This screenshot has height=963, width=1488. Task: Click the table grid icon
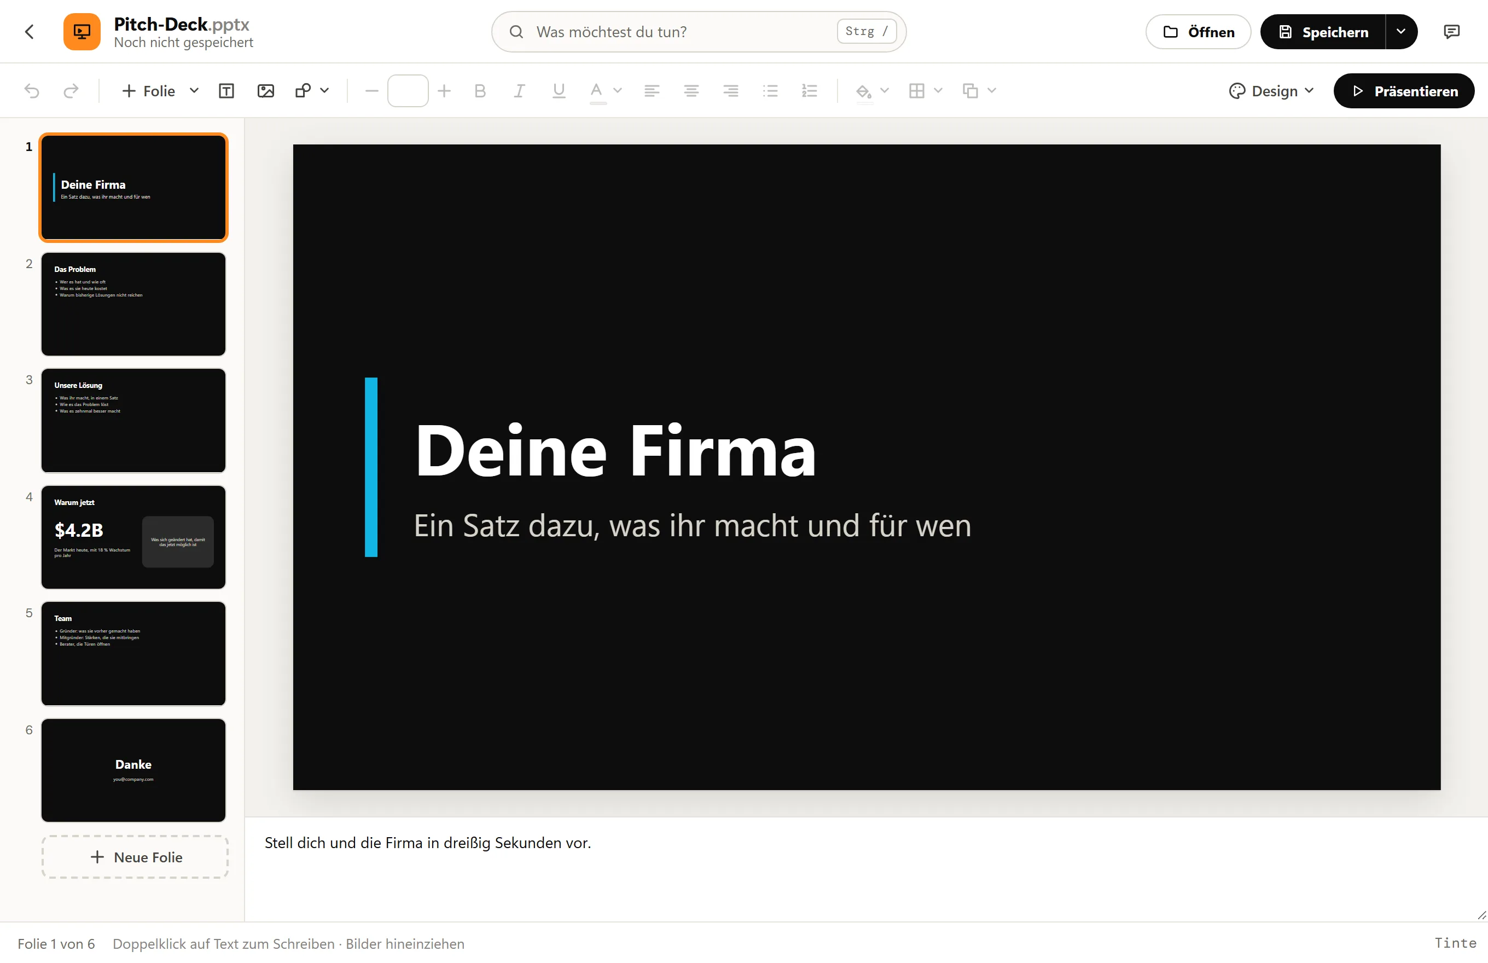[916, 91]
